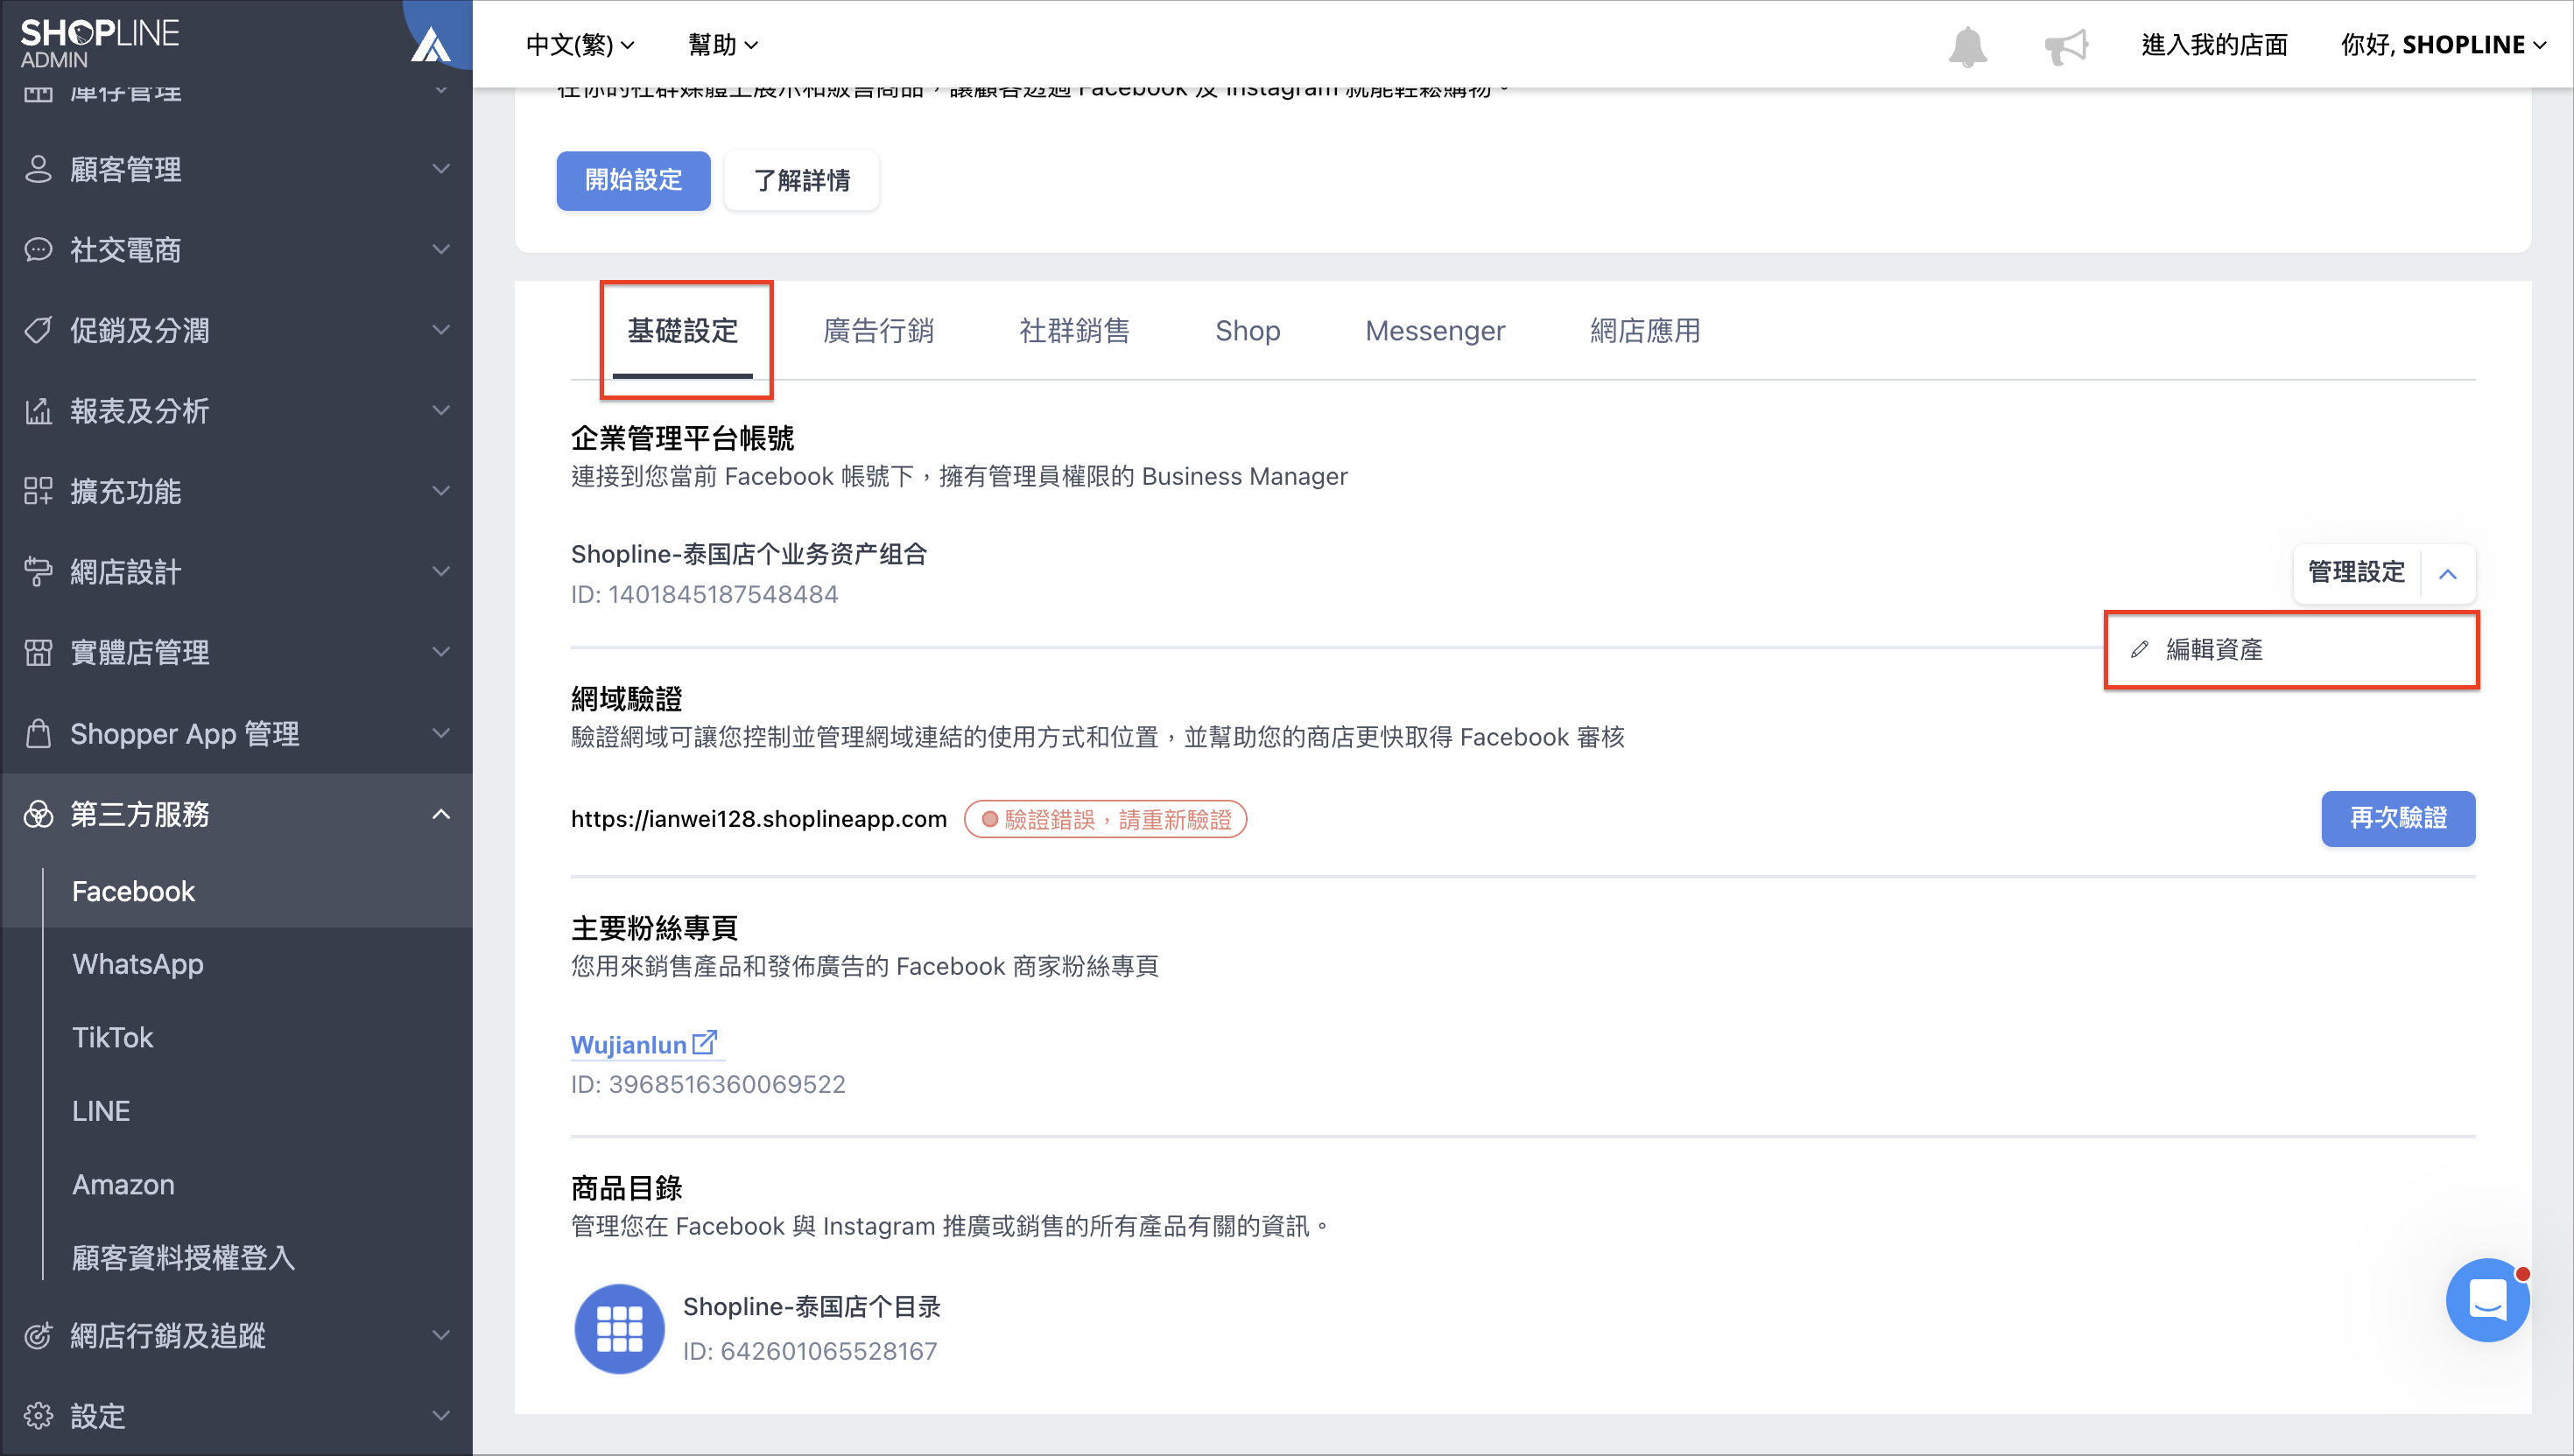Click the extensions grid-plus icon
Screen dimensions: 2574x1456
click(x=38, y=491)
